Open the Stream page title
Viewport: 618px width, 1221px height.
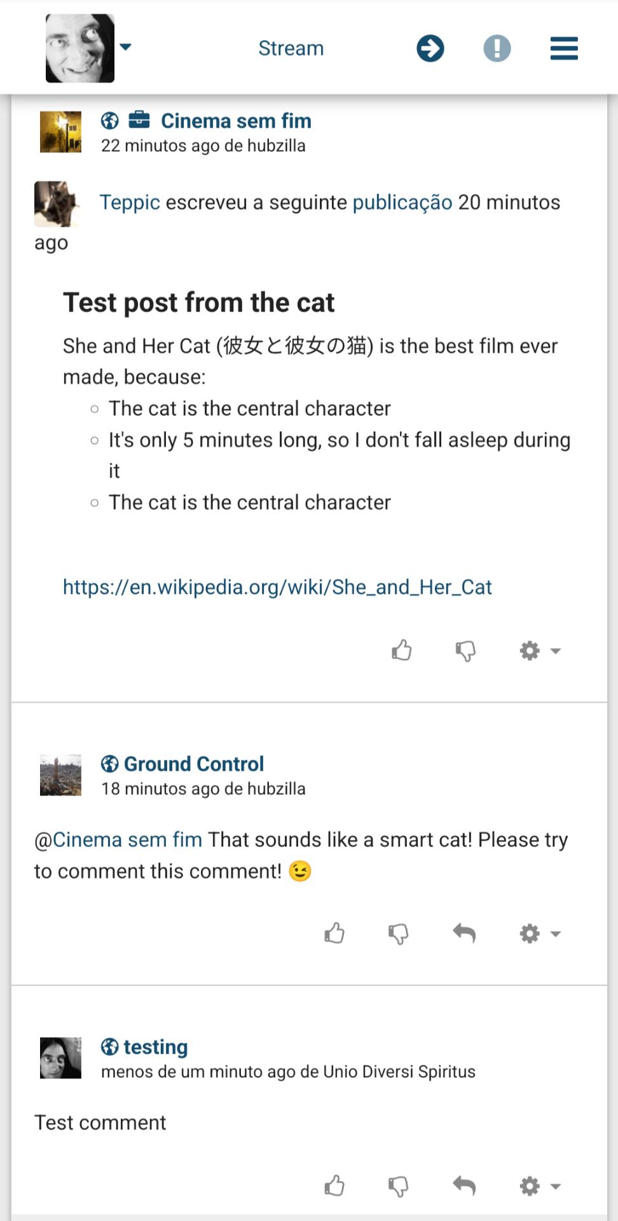tap(291, 48)
